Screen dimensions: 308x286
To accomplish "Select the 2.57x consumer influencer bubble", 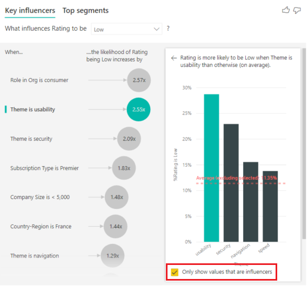I will [139, 80].
